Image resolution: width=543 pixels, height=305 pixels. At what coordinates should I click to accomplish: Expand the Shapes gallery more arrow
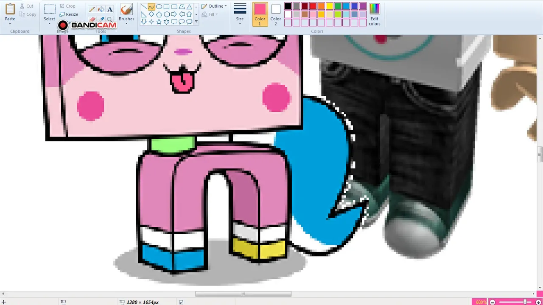[x=196, y=22]
